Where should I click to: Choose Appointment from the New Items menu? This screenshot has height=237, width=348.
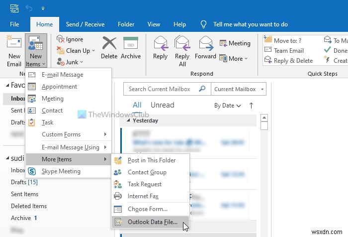click(69, 87)
